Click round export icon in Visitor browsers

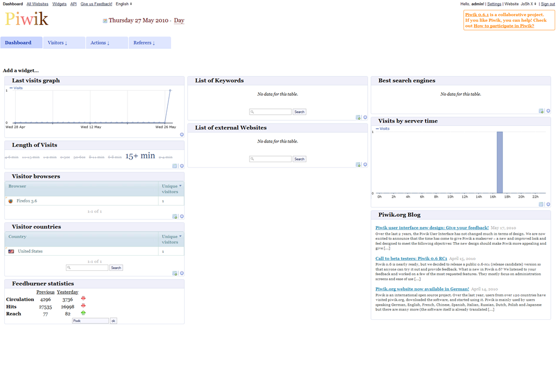[x=182, y=217]
